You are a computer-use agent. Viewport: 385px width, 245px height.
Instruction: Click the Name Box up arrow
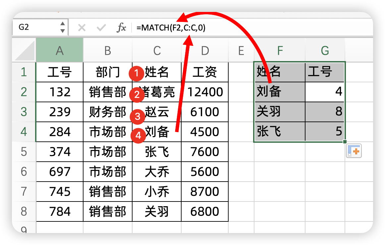point(63,24)
